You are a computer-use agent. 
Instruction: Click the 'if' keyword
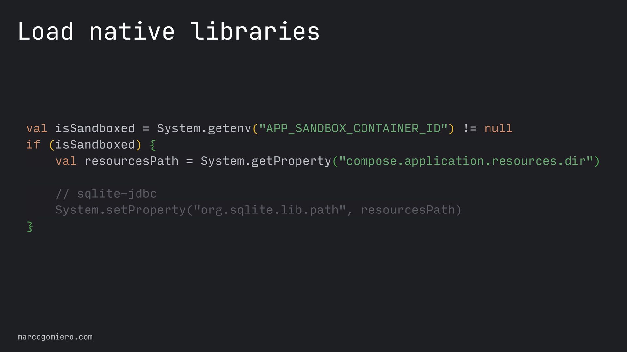[33, 145]
